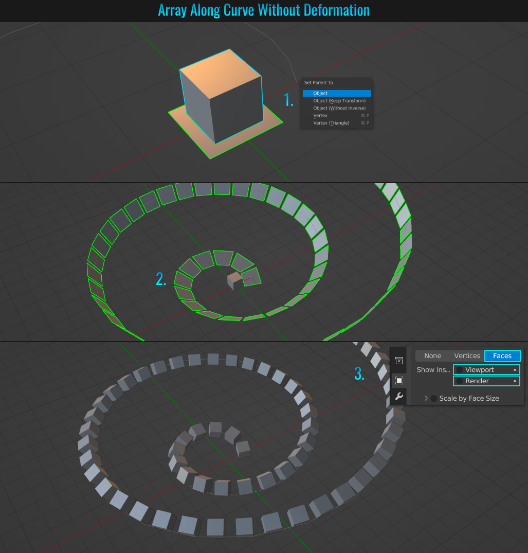Open the Modifiers wrench tab icon
The width and height of the screenshot is (528, 553).
pos(399,396)
